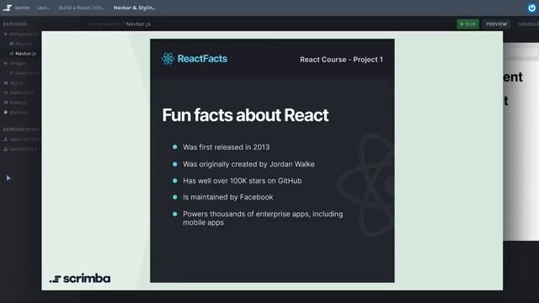
Task: Click the 'components' path segment above the editor
Action: tap(104, 24)
